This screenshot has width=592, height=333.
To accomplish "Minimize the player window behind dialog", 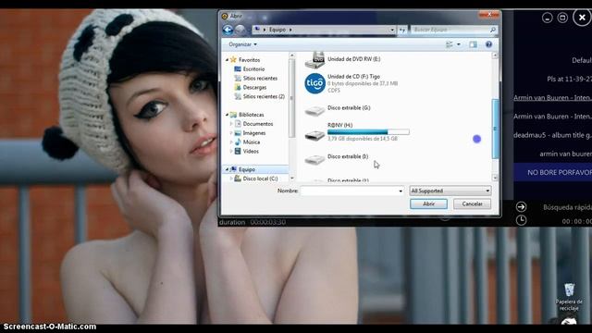I will [x=547, y=18].
